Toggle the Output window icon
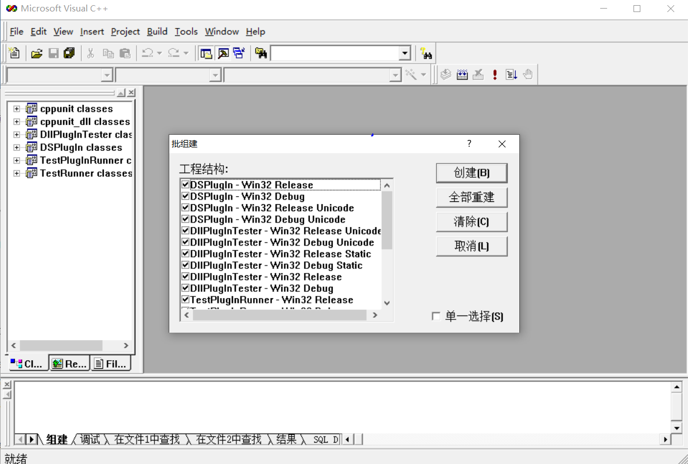This screenshot has width=688, height=464. (x=223, y=53)
